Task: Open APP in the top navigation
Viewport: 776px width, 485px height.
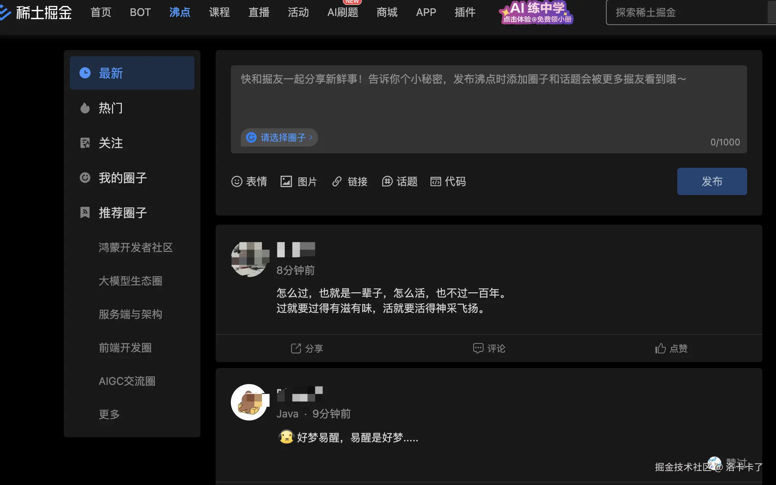Action: coord(426,13)
